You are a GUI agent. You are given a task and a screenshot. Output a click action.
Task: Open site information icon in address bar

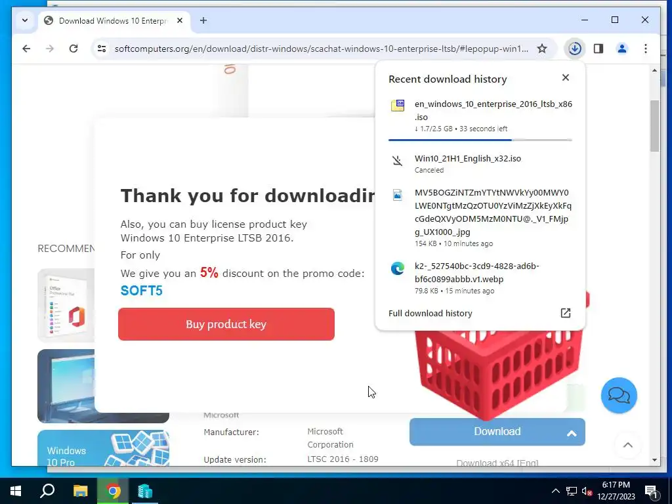coord(102,49)
